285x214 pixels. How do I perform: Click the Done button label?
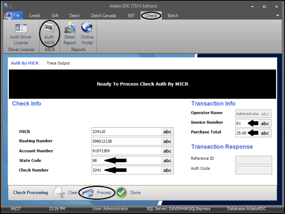coord(135,192)
